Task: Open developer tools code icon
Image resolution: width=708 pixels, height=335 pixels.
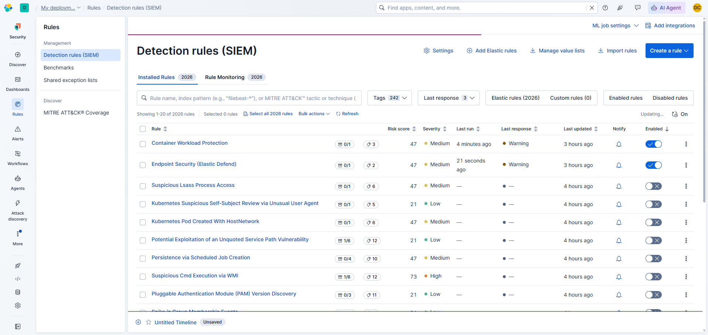Action: tap(18, 279)
